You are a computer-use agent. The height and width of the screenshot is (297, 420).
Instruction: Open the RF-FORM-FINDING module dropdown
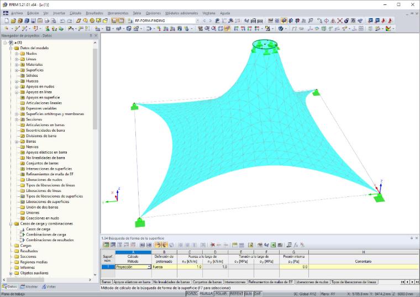pyautogui.click(x=198, y=20)
